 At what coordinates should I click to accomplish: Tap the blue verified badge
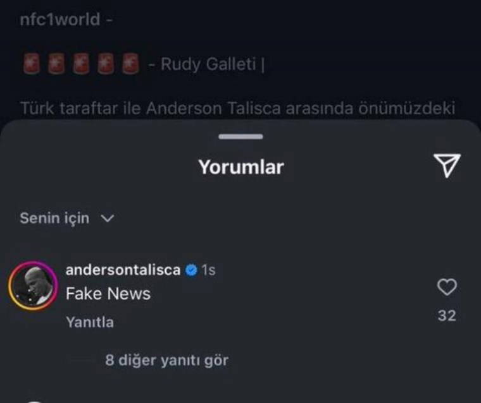tap(191, 270)
